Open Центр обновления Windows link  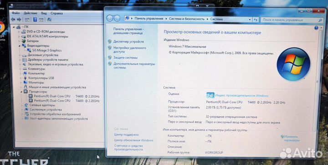point(133,140)
